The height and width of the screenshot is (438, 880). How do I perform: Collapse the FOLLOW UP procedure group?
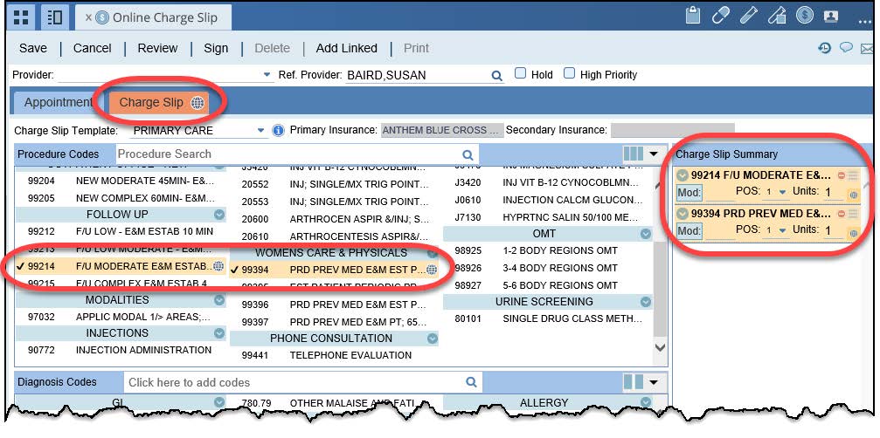coord(218,215)
